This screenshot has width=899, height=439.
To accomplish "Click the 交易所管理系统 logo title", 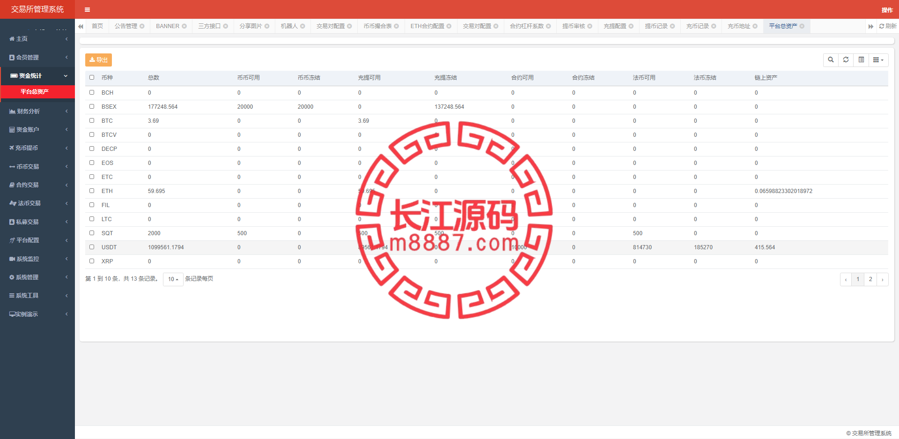I will [x=37, y=9].
